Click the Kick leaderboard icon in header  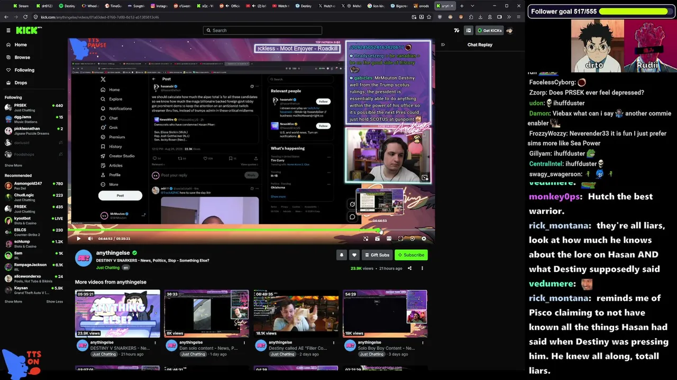point(469,31)
